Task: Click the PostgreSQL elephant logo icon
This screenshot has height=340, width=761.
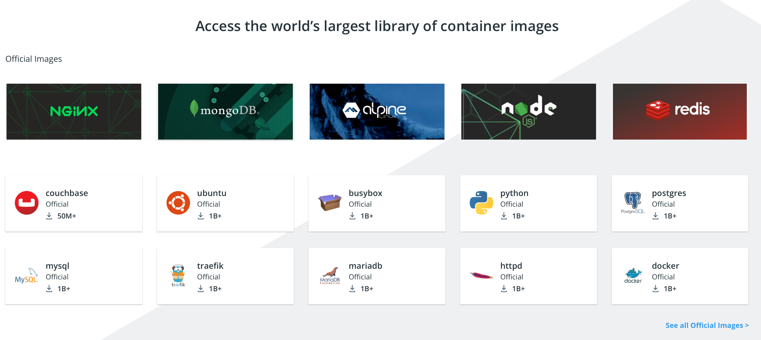Action: tap(633, 203)
